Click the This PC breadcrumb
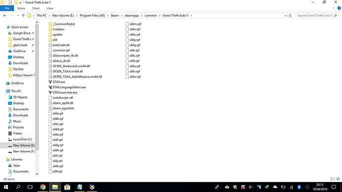Screen dimensions: 342x192 pos(42,15)
